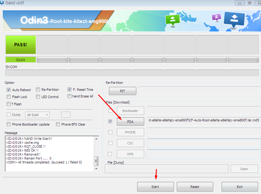The width and height of the screenshot is (261, 194).
Task: Click the green PASS! status box
Action: click(x=21, y=44)
